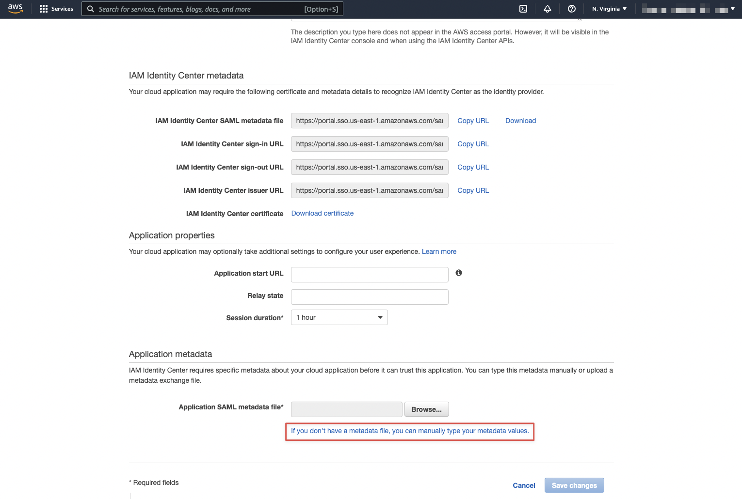The image size is (742, 499).
Task: Launch the CloudShell terminal icon
Action: tap(523, 9)
